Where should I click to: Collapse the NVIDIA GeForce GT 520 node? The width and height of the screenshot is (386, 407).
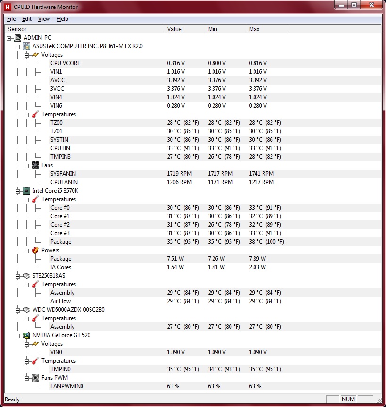[17, 336]
